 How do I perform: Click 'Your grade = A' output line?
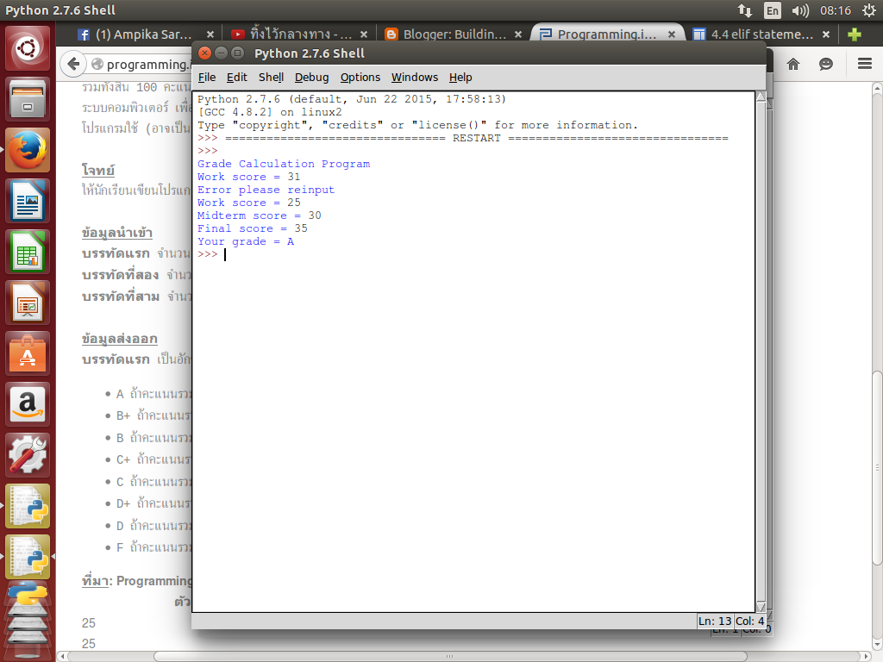click(246, 241)
